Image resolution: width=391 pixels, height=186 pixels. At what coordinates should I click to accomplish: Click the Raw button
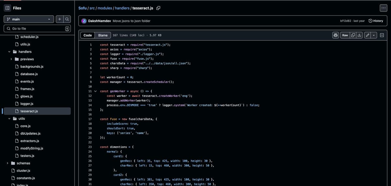coord(345,35)
